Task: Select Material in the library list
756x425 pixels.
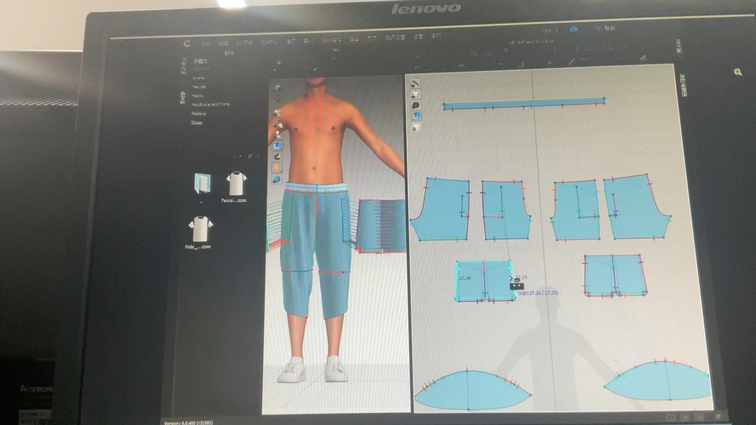Action: tap(198, 113)
